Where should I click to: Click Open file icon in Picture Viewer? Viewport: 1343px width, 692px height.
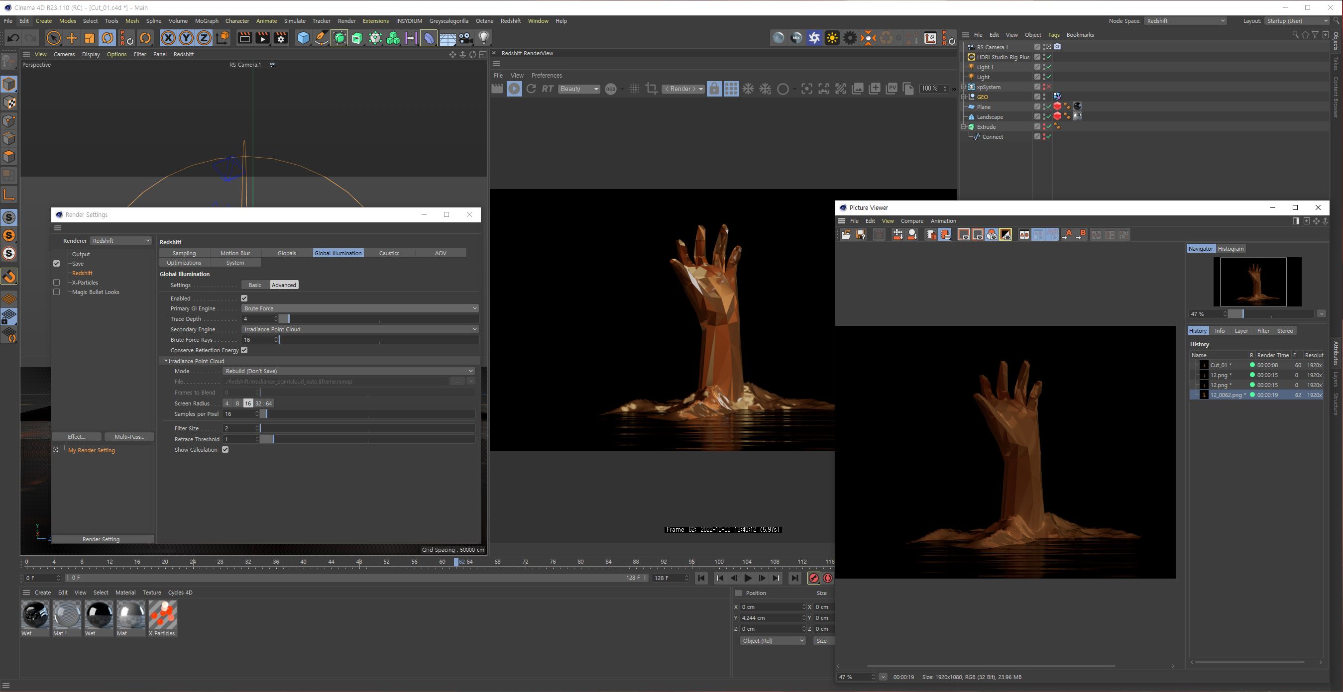click(846, 235)
